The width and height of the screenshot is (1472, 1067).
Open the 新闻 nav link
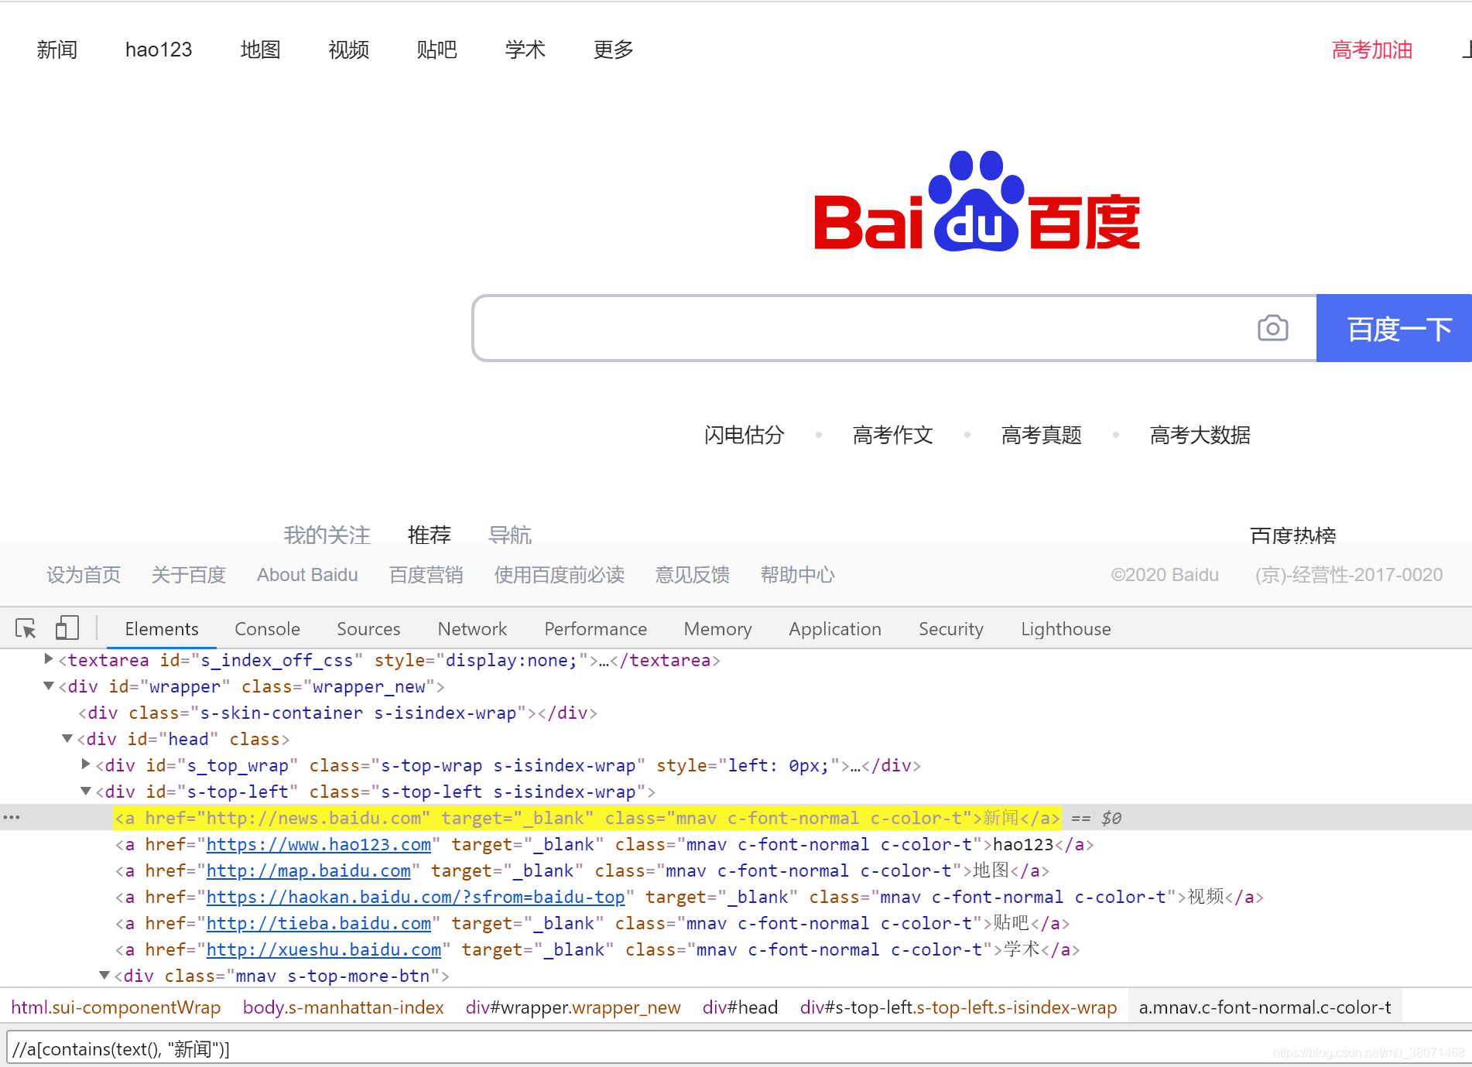pyautogui.click(x=57, y=50)
